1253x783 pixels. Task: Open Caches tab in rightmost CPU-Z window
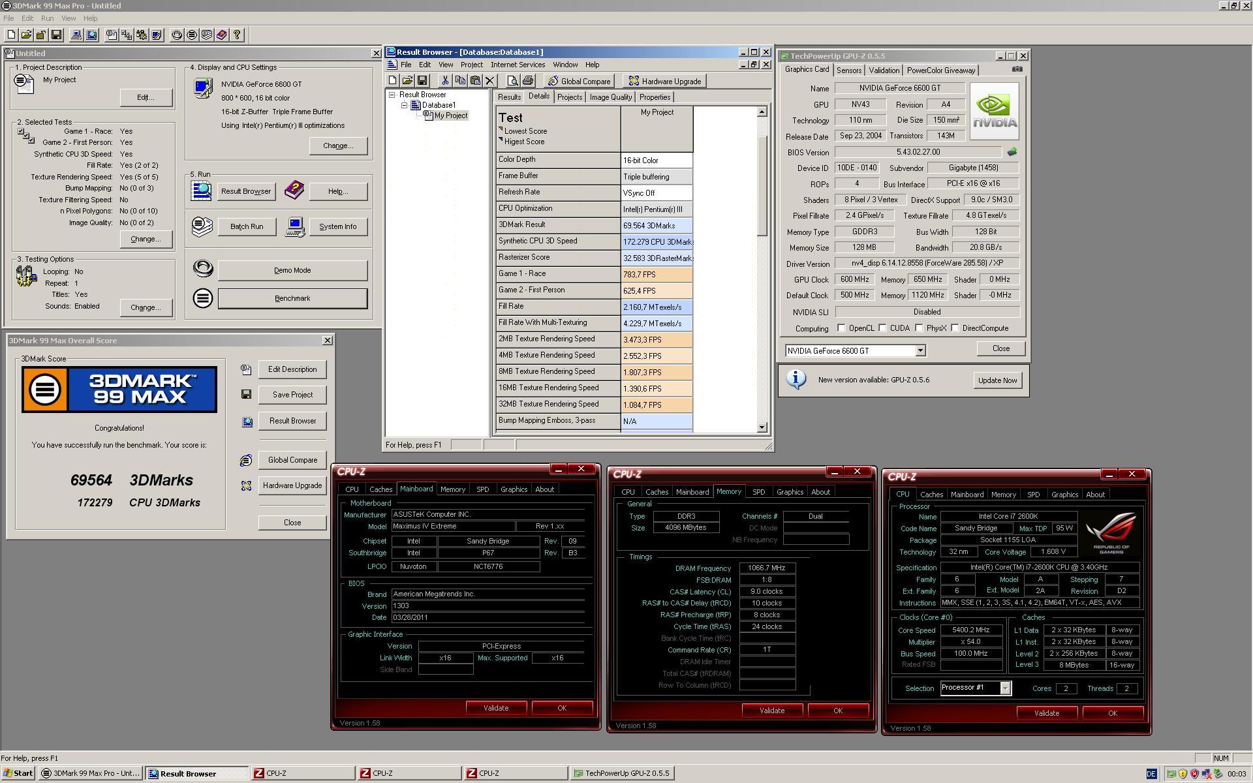tap(931, 495)
